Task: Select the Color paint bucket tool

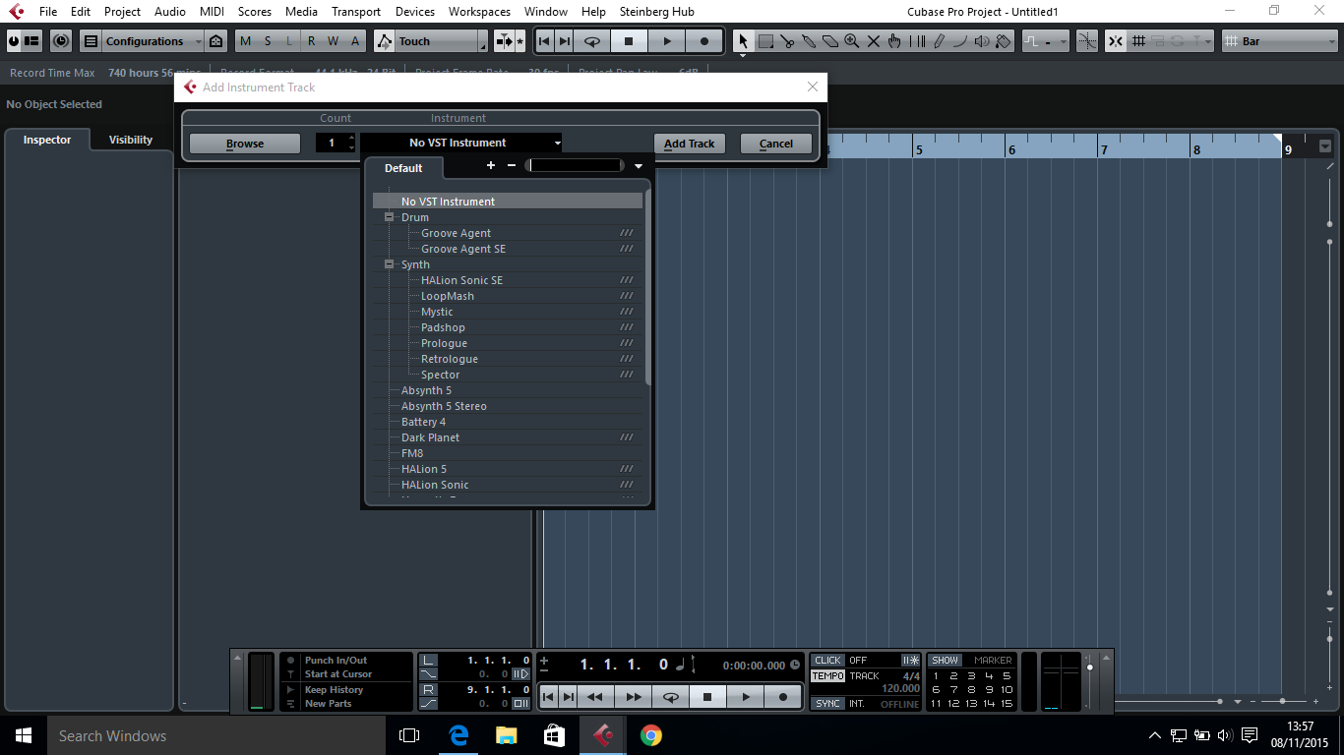Action: pyautogui.click(x=1004, y=41)
